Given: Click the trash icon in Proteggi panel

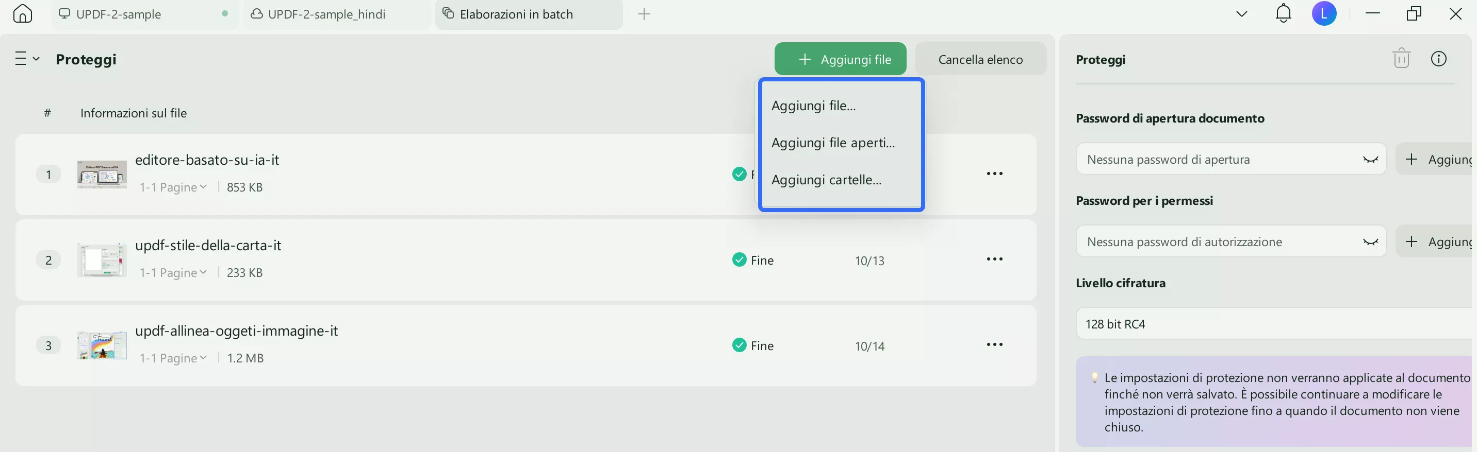Looking at the screenshot, I should (x=1401, y=58).
